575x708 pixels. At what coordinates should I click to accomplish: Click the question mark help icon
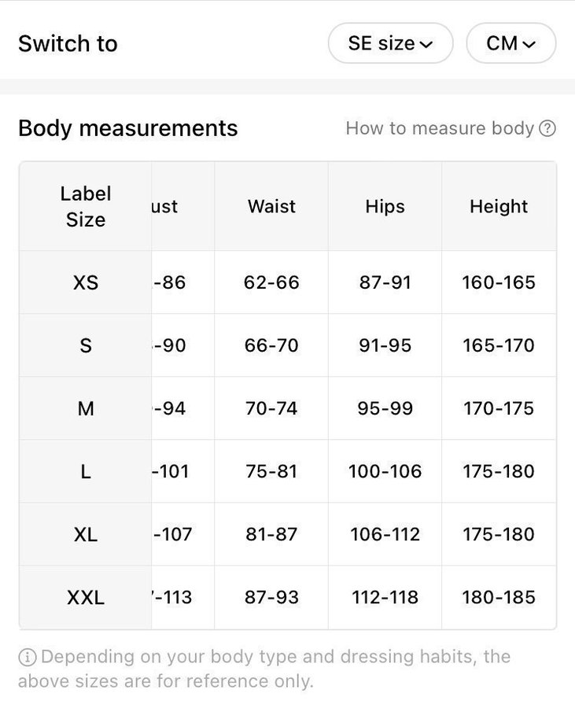(547, 128)
